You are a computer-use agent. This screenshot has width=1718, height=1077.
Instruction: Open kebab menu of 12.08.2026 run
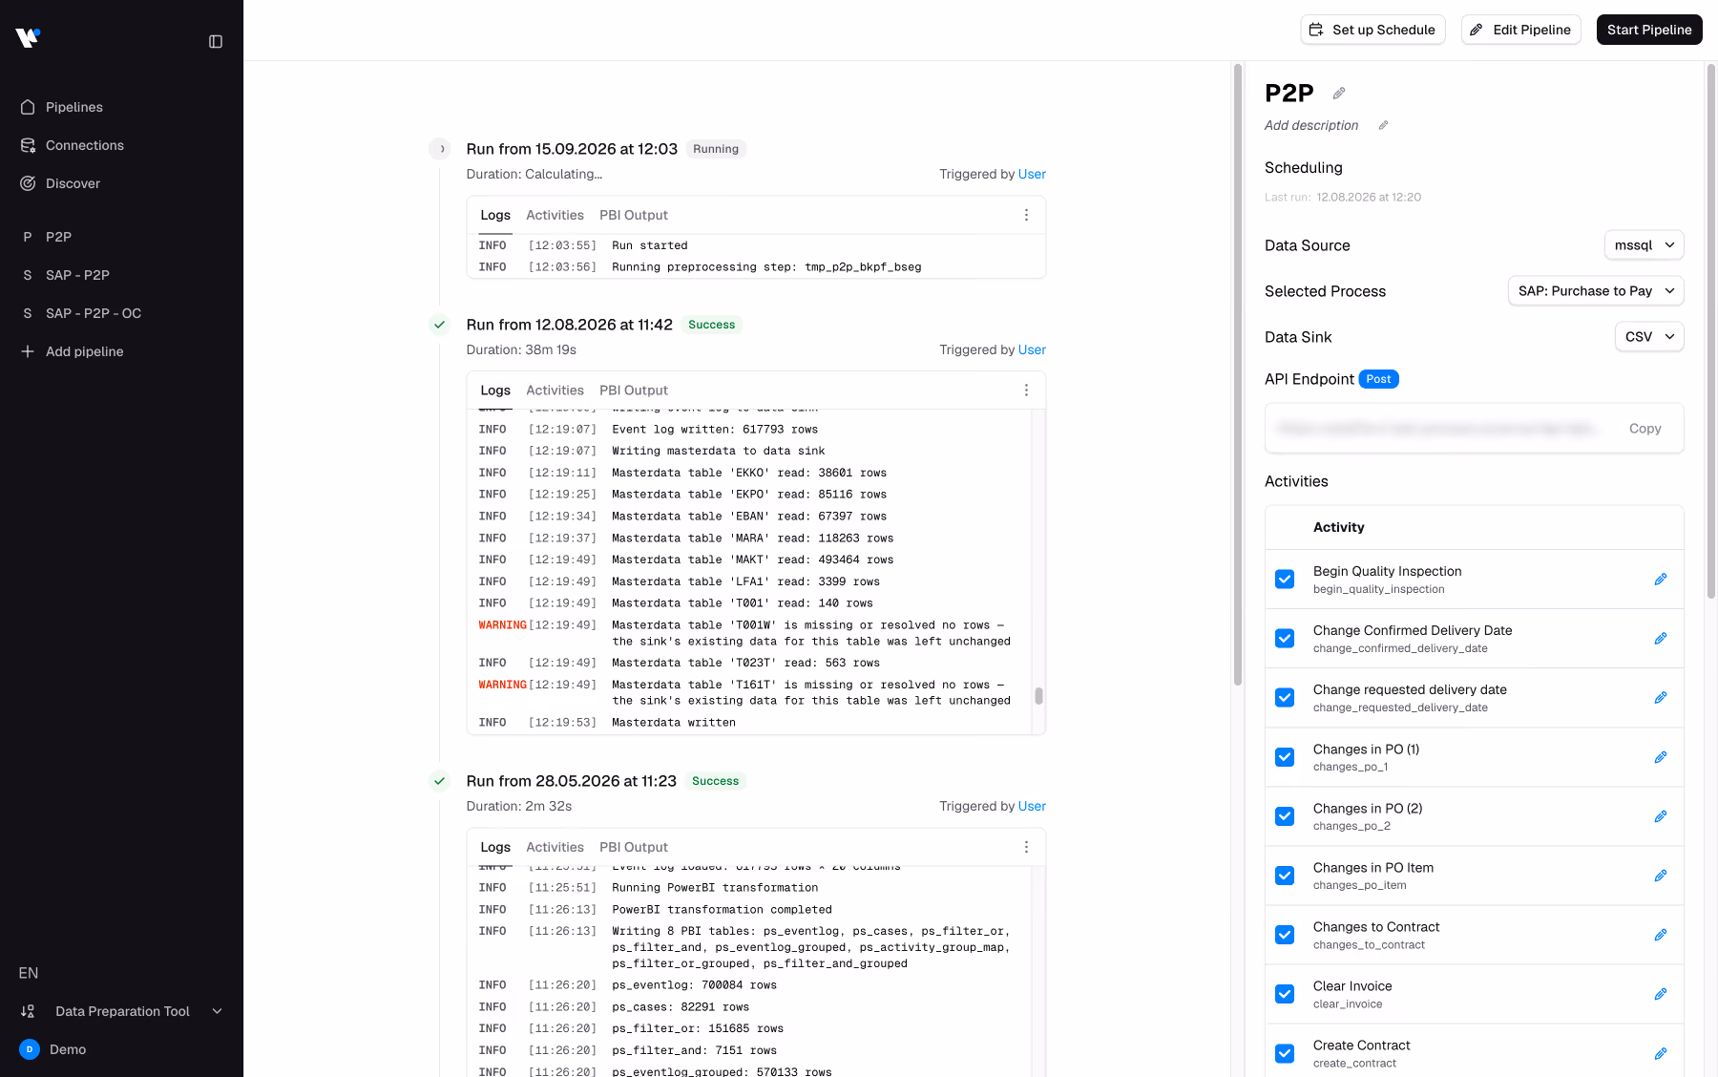tap(1026, 391)
